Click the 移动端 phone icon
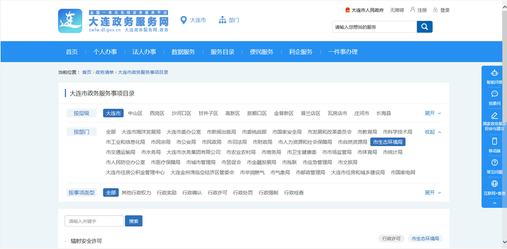Viewport: 507px width, 249px height. click(494, 141)
